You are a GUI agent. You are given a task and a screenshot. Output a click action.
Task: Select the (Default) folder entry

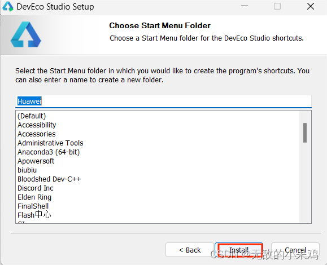[32, 116]
